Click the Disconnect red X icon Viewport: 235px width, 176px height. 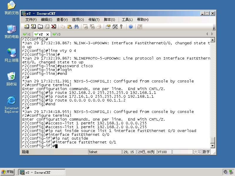(x=54, y=27)
